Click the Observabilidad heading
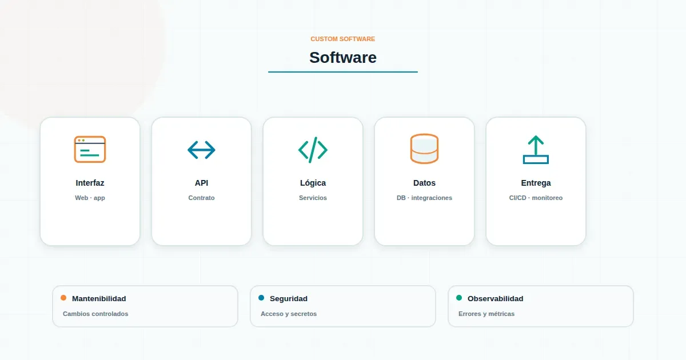 pyautogui.click(x=495, y=298)
